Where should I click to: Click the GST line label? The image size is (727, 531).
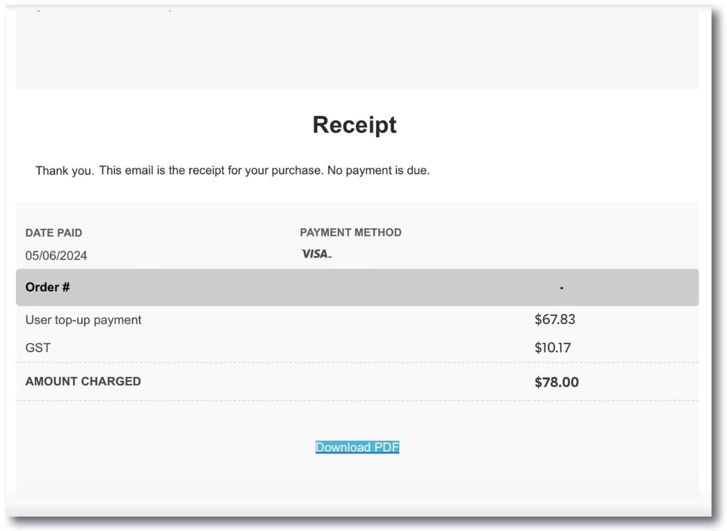tap(38, 348)
